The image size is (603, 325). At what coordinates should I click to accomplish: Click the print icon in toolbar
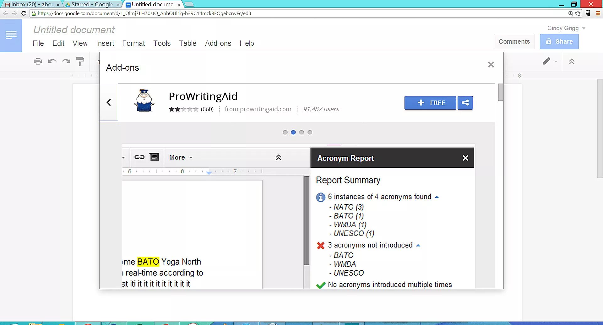point(38,61)
